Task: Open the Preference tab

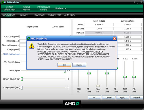Action: [x=61, y=8]
